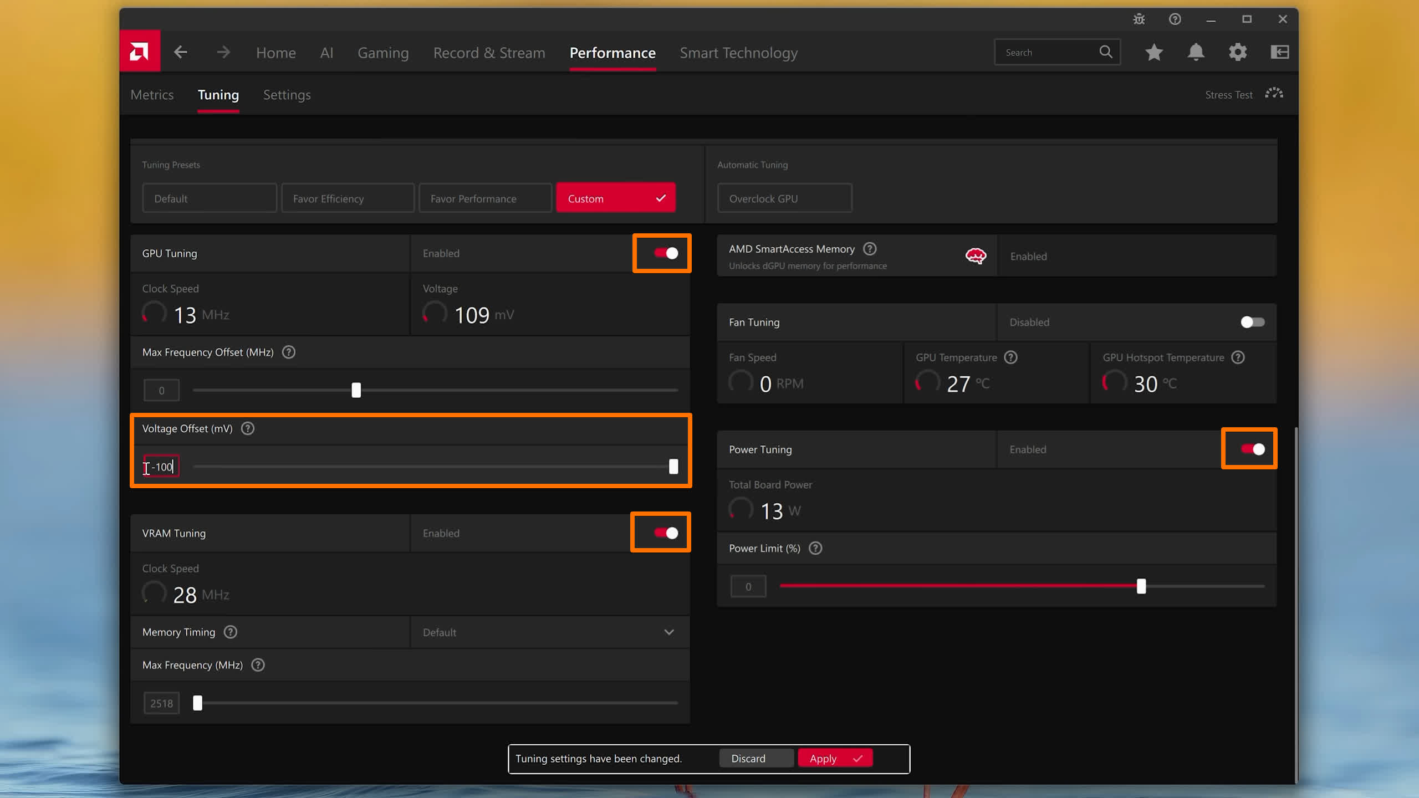Image resolution: width=1419 pixels, height=798 pixels.
Task: Click the search magnifier icon
Action: [1106, 52]
